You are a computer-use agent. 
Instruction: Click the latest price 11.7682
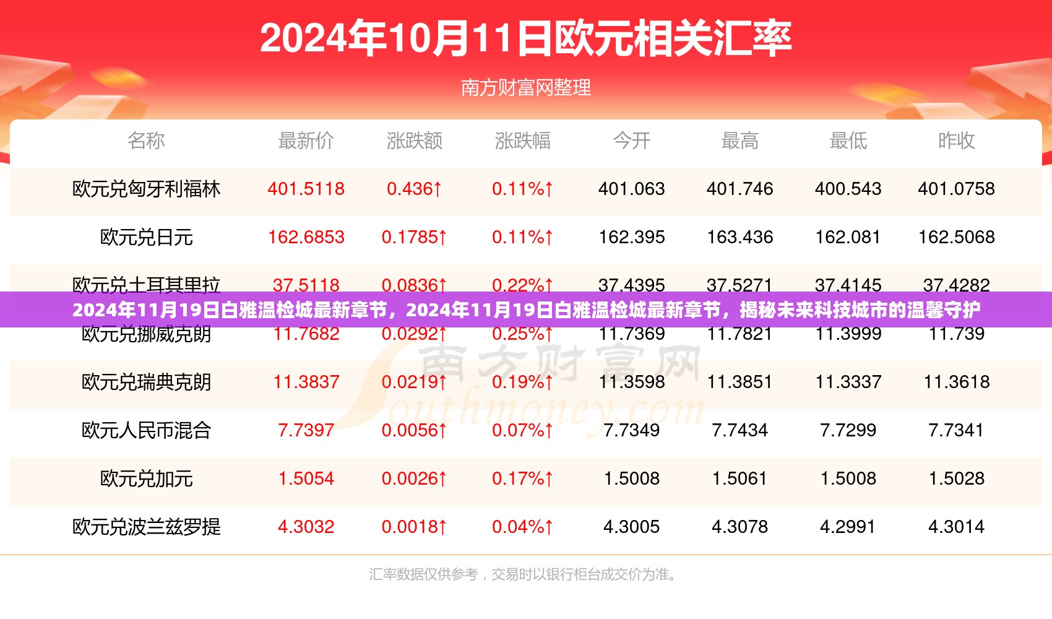point(306,334)
